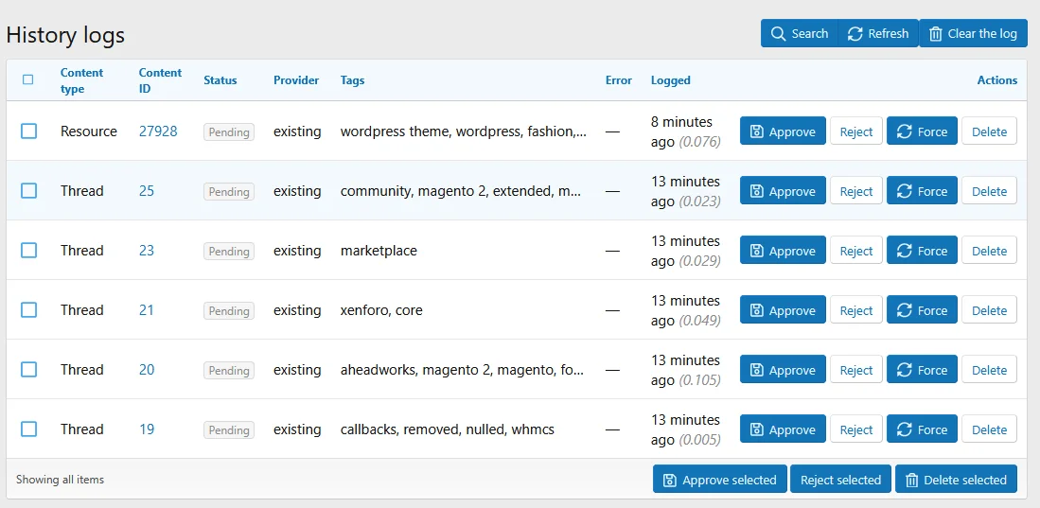Click Delete selected at table footer

pyautogui.click(x=956, y=480)
